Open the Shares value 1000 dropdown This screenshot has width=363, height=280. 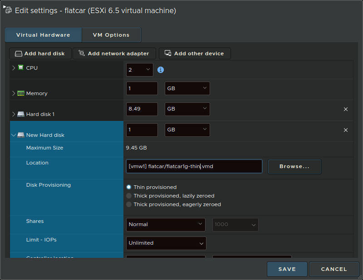[x=235, y=225]
